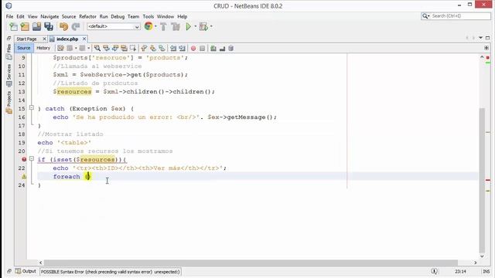Click the Comment icon in editor toolbar
495x278 pixels.
[213, 48]
